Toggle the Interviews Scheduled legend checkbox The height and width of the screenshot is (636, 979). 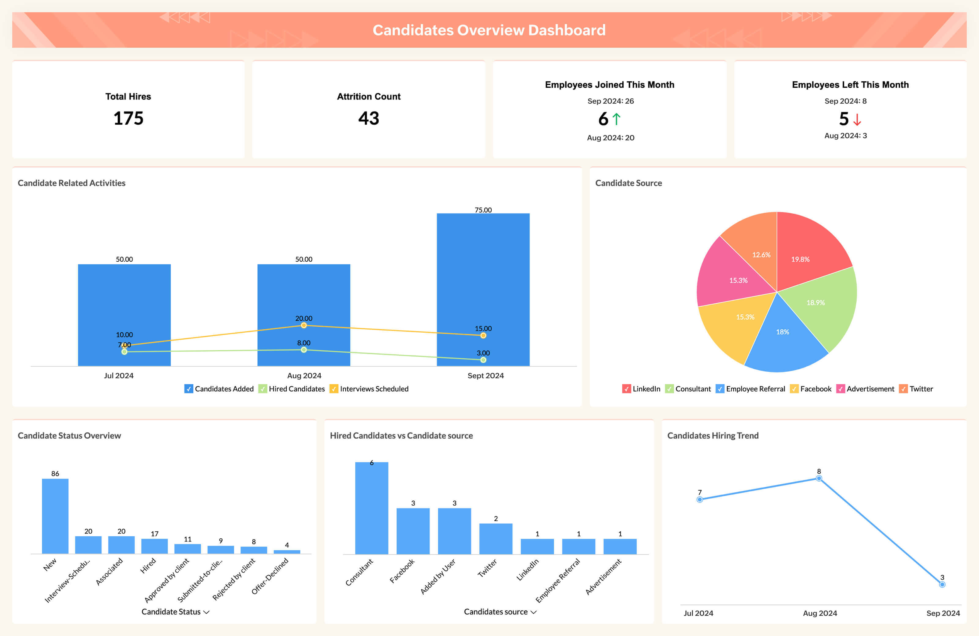(333, 389)
